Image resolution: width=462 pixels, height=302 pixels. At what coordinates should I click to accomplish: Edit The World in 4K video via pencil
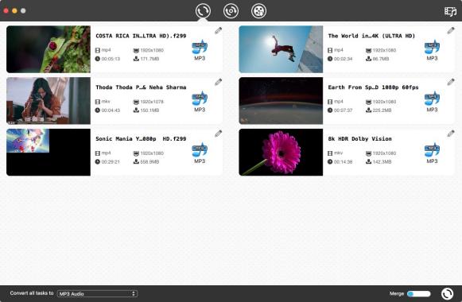tap(451, 31)
